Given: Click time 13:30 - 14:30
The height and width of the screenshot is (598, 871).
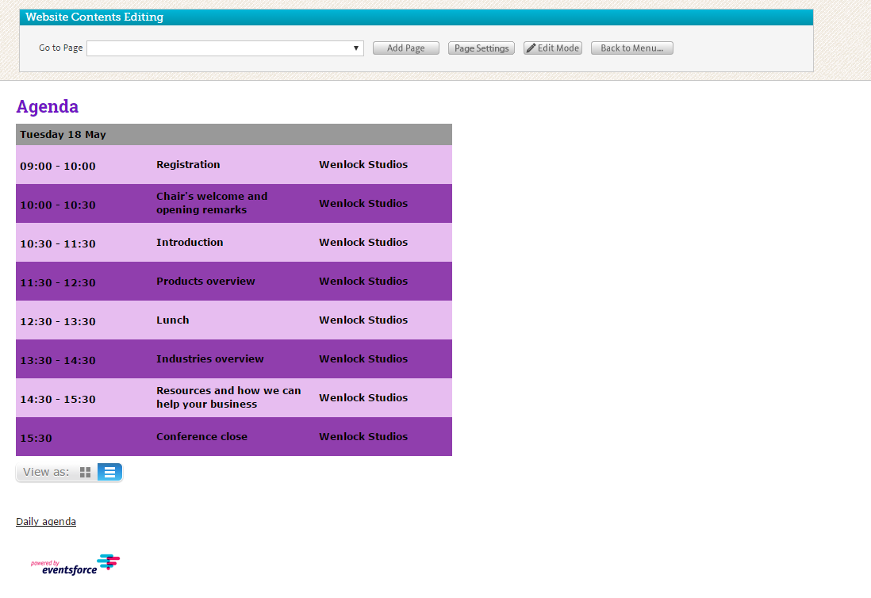Looking at the screenshot, I should (58, 360).
